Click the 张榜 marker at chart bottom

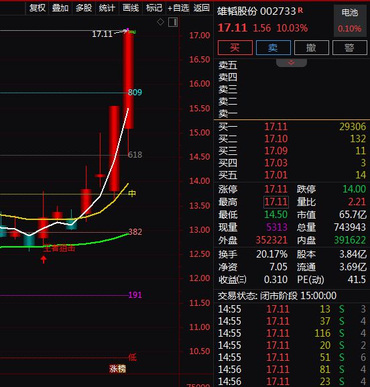coord(118,369)
